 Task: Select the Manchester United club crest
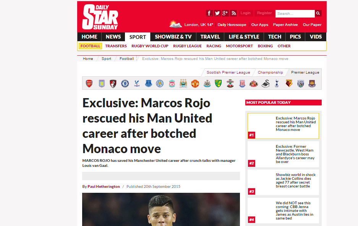click(195, 84)
